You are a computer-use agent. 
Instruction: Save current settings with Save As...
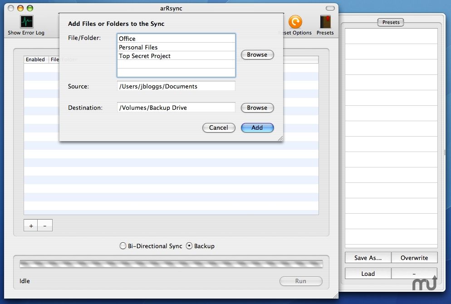pyautogui.click(x=368, y=257)
